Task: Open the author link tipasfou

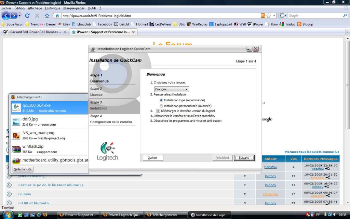Action: 270,167
